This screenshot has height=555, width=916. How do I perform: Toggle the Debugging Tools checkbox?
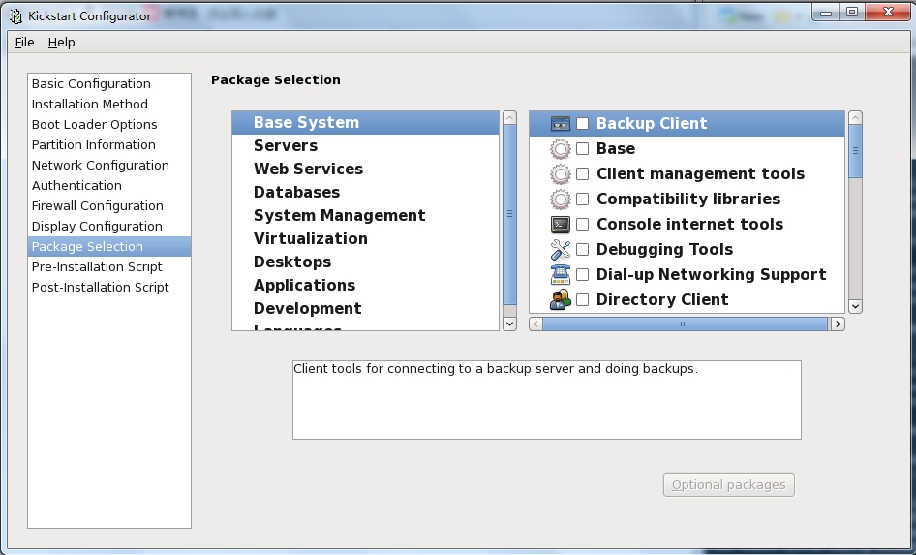pos(583,249)
